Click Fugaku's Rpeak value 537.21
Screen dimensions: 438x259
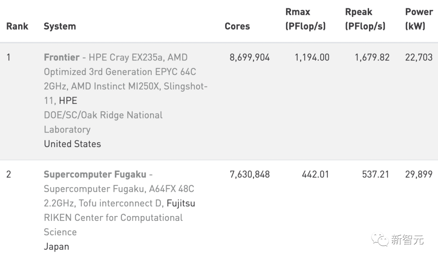point(375,175)
